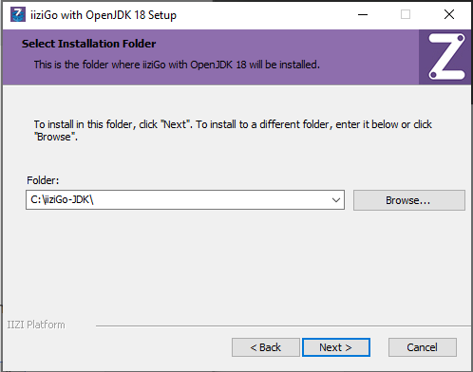Click the greyed-out maximize window button
Image resolution: width=473 pixels, height=372 pixels.
point(406,14)
